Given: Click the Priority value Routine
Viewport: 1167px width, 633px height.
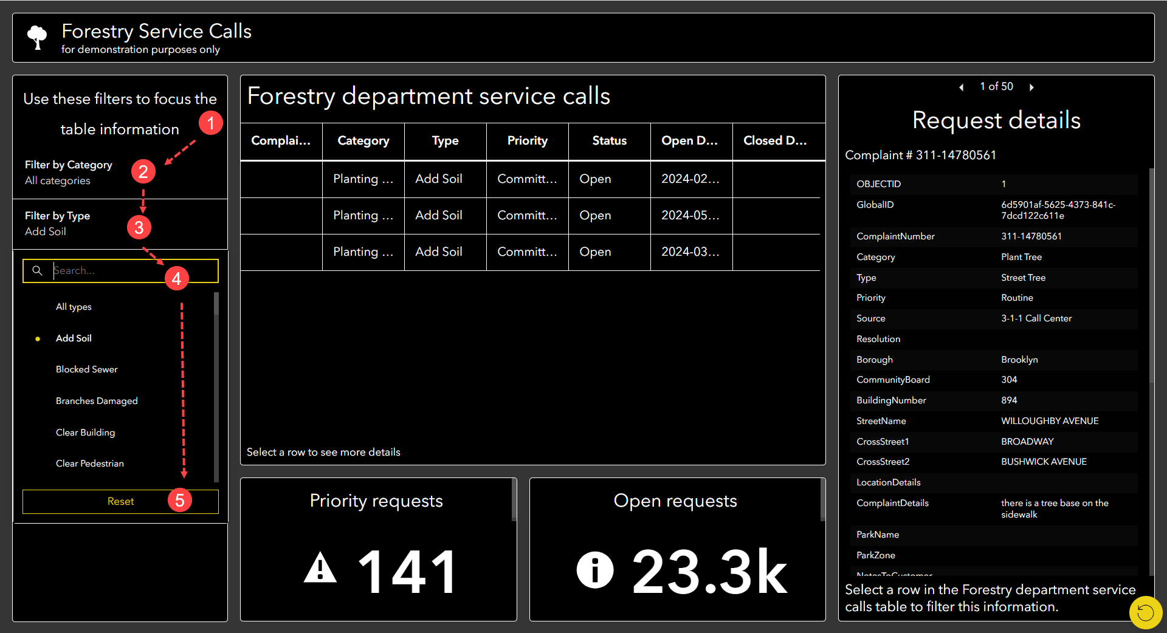Looking at the screenshot, I should (1017, 298).
